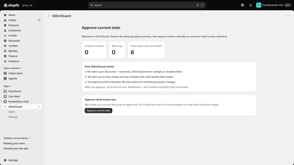This screenshot has height=165, width=294.
Task: Open the TraceBackLabs-Dev account menu
Action: [x=273, y=5]
